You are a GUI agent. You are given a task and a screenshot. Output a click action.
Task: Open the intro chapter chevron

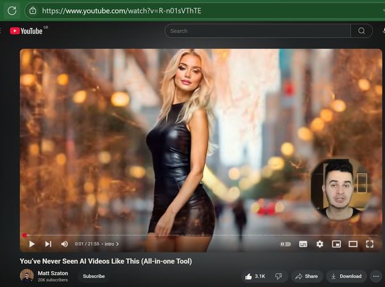117,244
